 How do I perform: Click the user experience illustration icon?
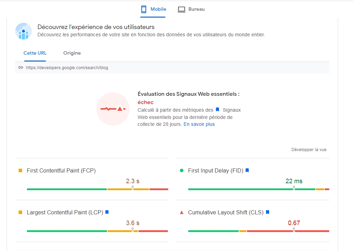point(23,31)
